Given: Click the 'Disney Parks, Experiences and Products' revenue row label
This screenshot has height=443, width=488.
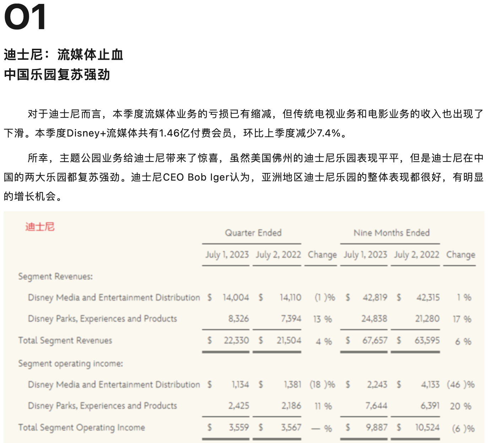Looking at the screenshot, I should point(103,319).
